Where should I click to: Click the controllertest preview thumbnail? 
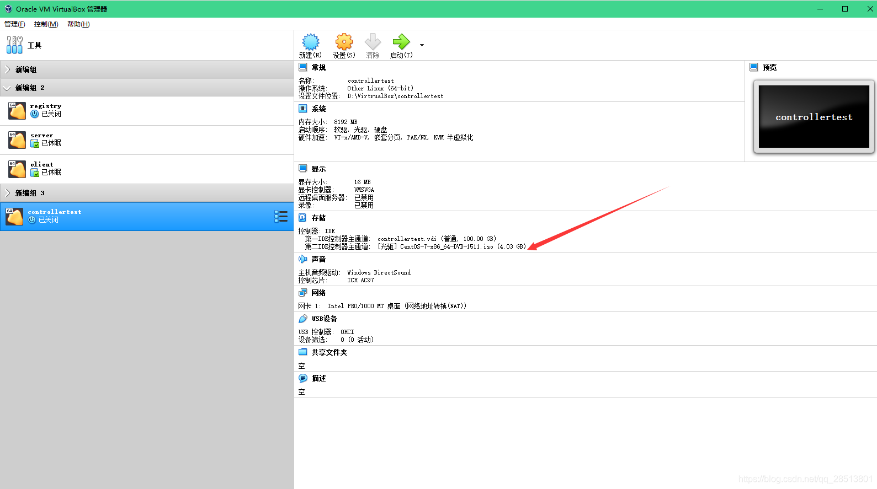click(814, 116)
